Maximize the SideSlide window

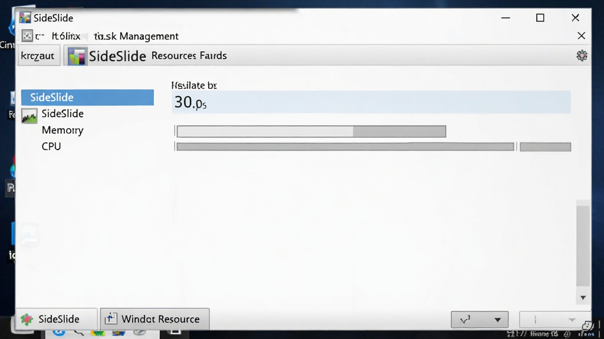tap(540, 18)
